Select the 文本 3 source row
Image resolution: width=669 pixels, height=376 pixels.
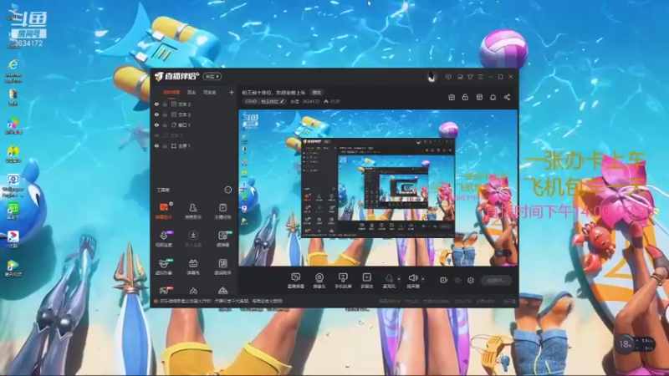click(194, 114)
